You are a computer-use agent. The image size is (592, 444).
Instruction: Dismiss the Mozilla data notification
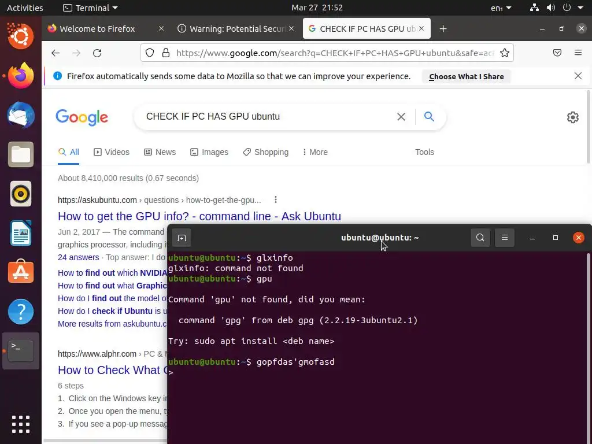click(578, 76)
